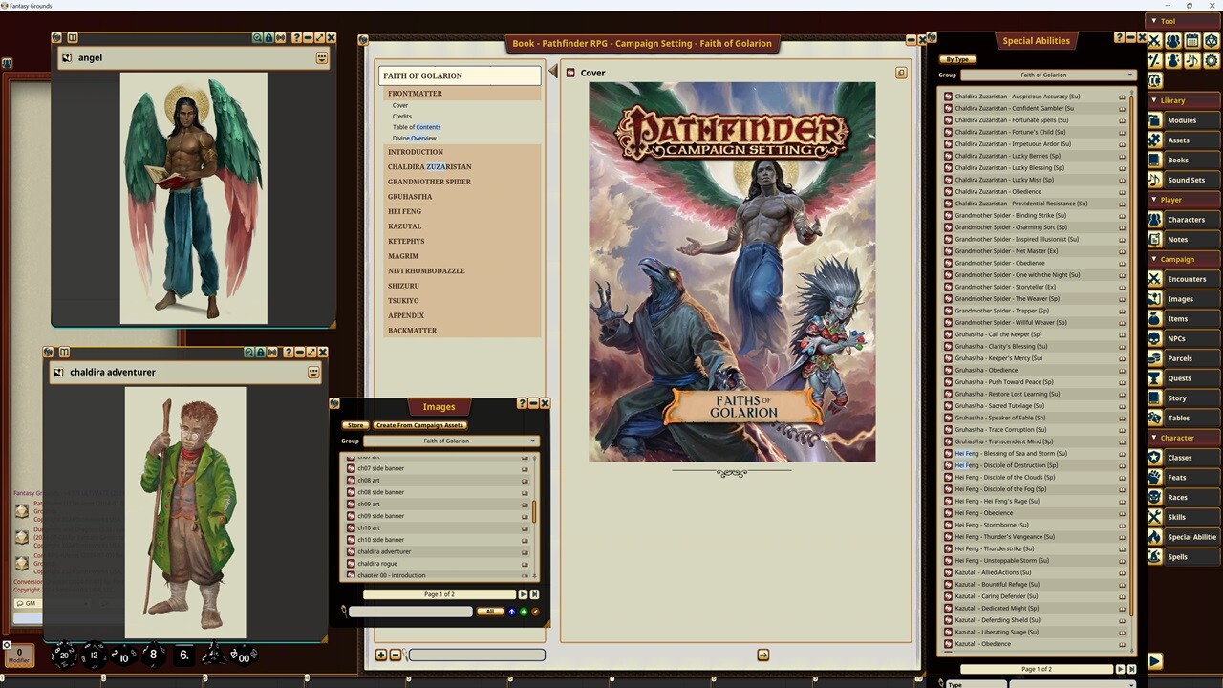Collapse the Tool section in the right sidebar
The width and height of the screenshot is (1223, 688).
click(x=1156, y=20)
